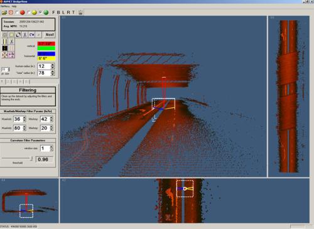The width and height of the screenshot is (314, 229).
Task: Click the orange square toolbar icon
Action: pos(11,13)
